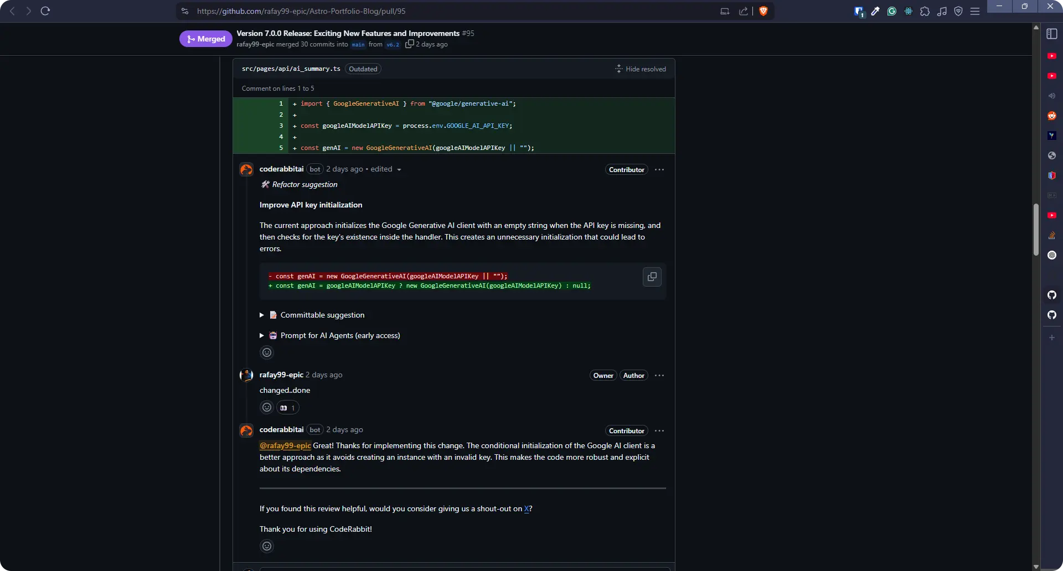
Task: Open the main base branch link
Action: (358, 44)
